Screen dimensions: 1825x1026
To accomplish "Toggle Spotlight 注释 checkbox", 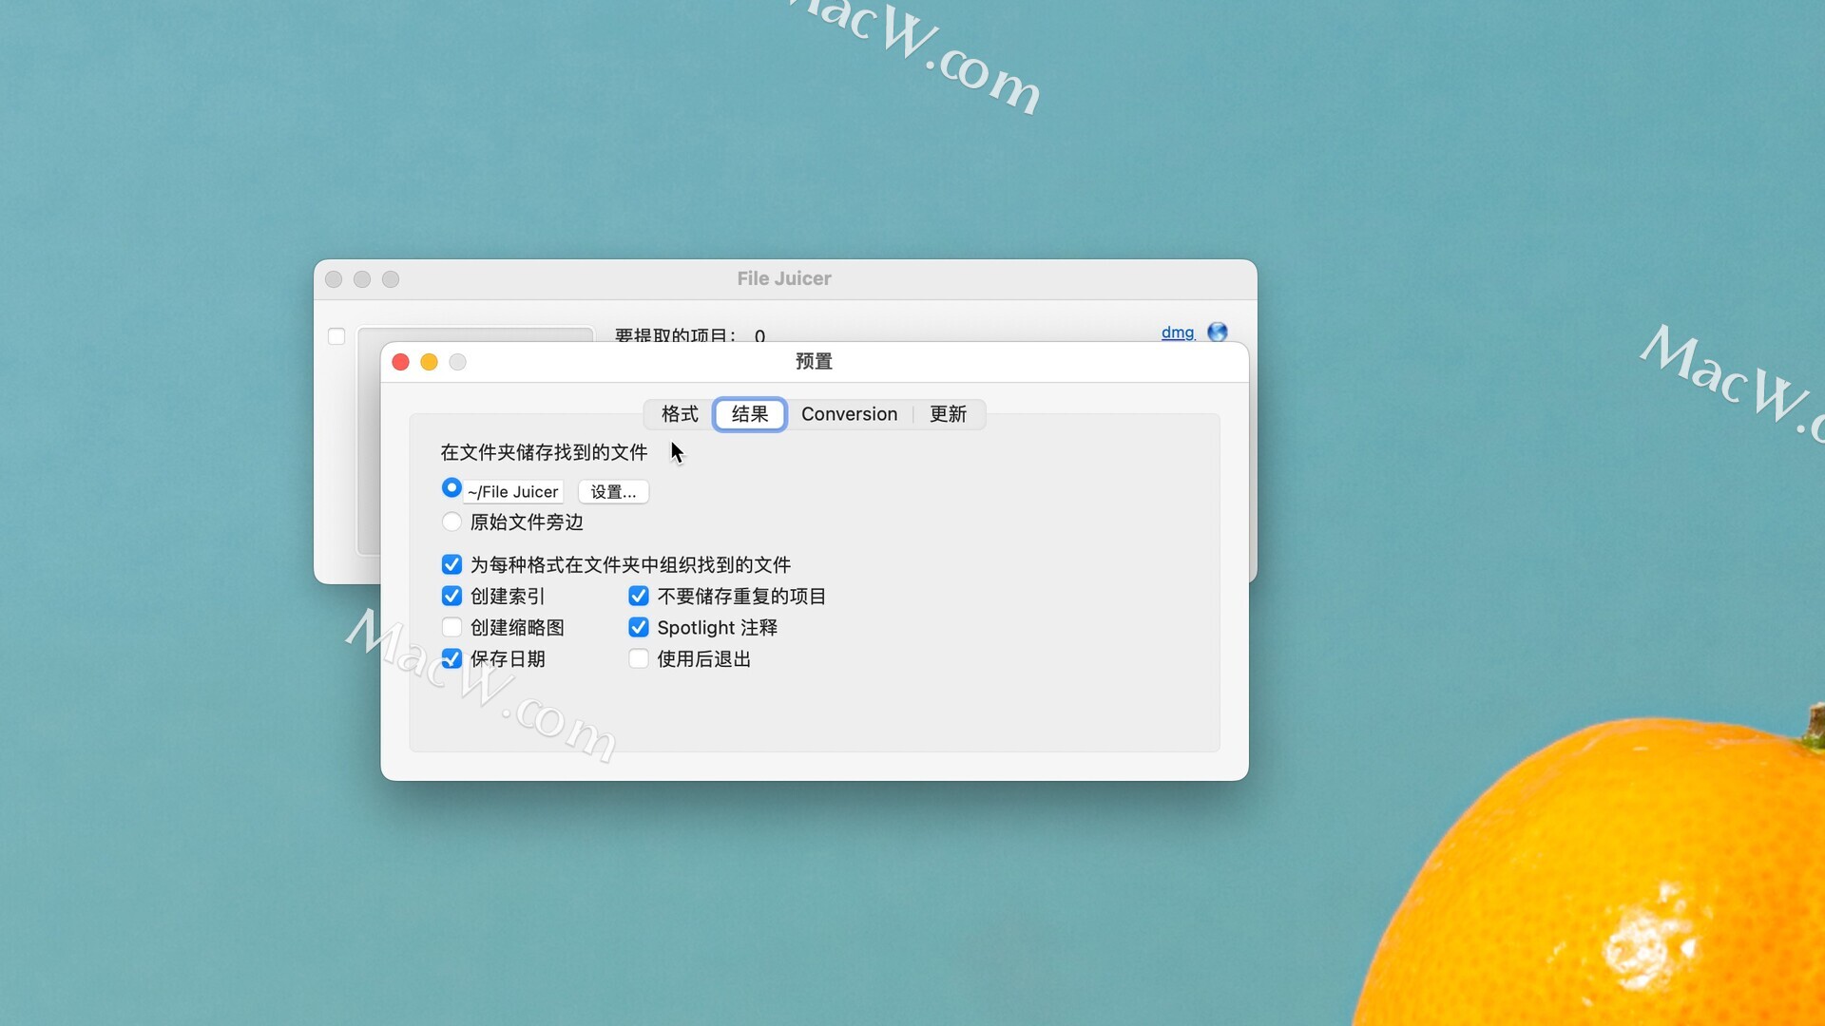I will [x=639, y=627].
